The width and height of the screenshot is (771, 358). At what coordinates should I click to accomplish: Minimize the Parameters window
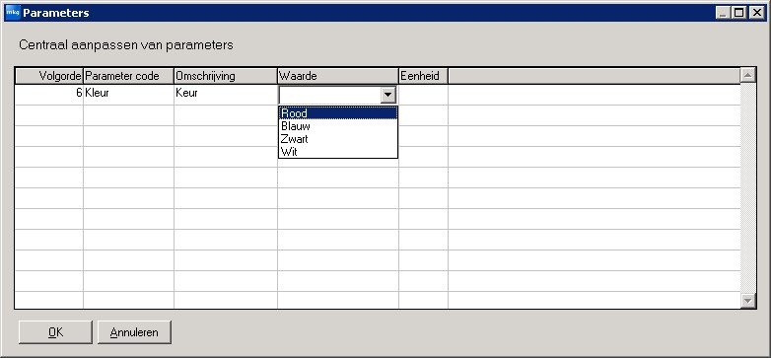click(x=723, y=13)
